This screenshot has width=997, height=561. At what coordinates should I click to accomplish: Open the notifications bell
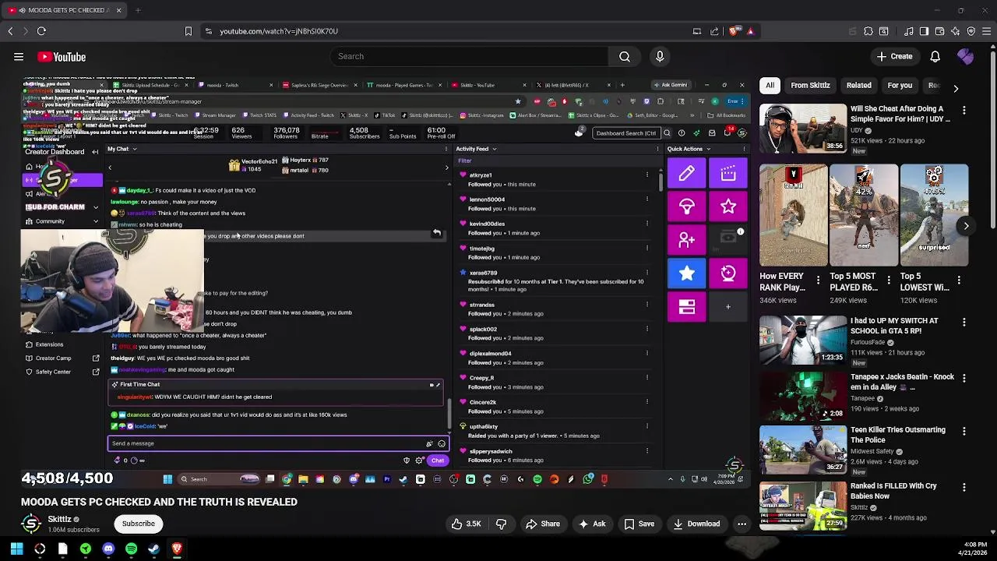tap(935, 56)
